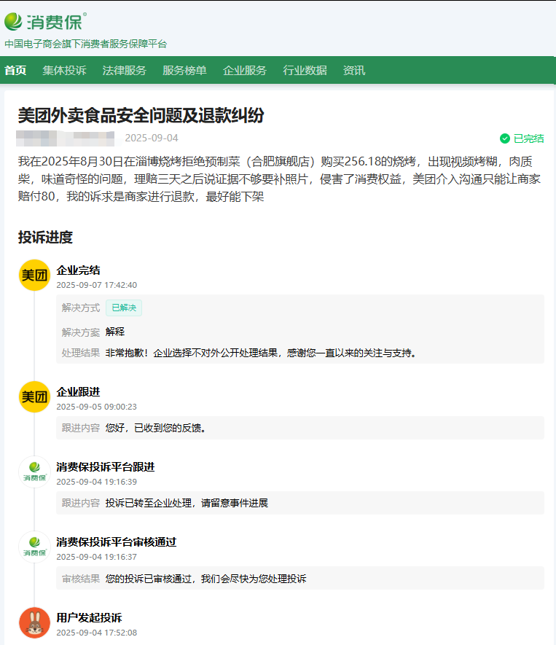Click the timestamp 2025-09-04 19:16:37
556x645 pixels.
(x=97, y=557)
